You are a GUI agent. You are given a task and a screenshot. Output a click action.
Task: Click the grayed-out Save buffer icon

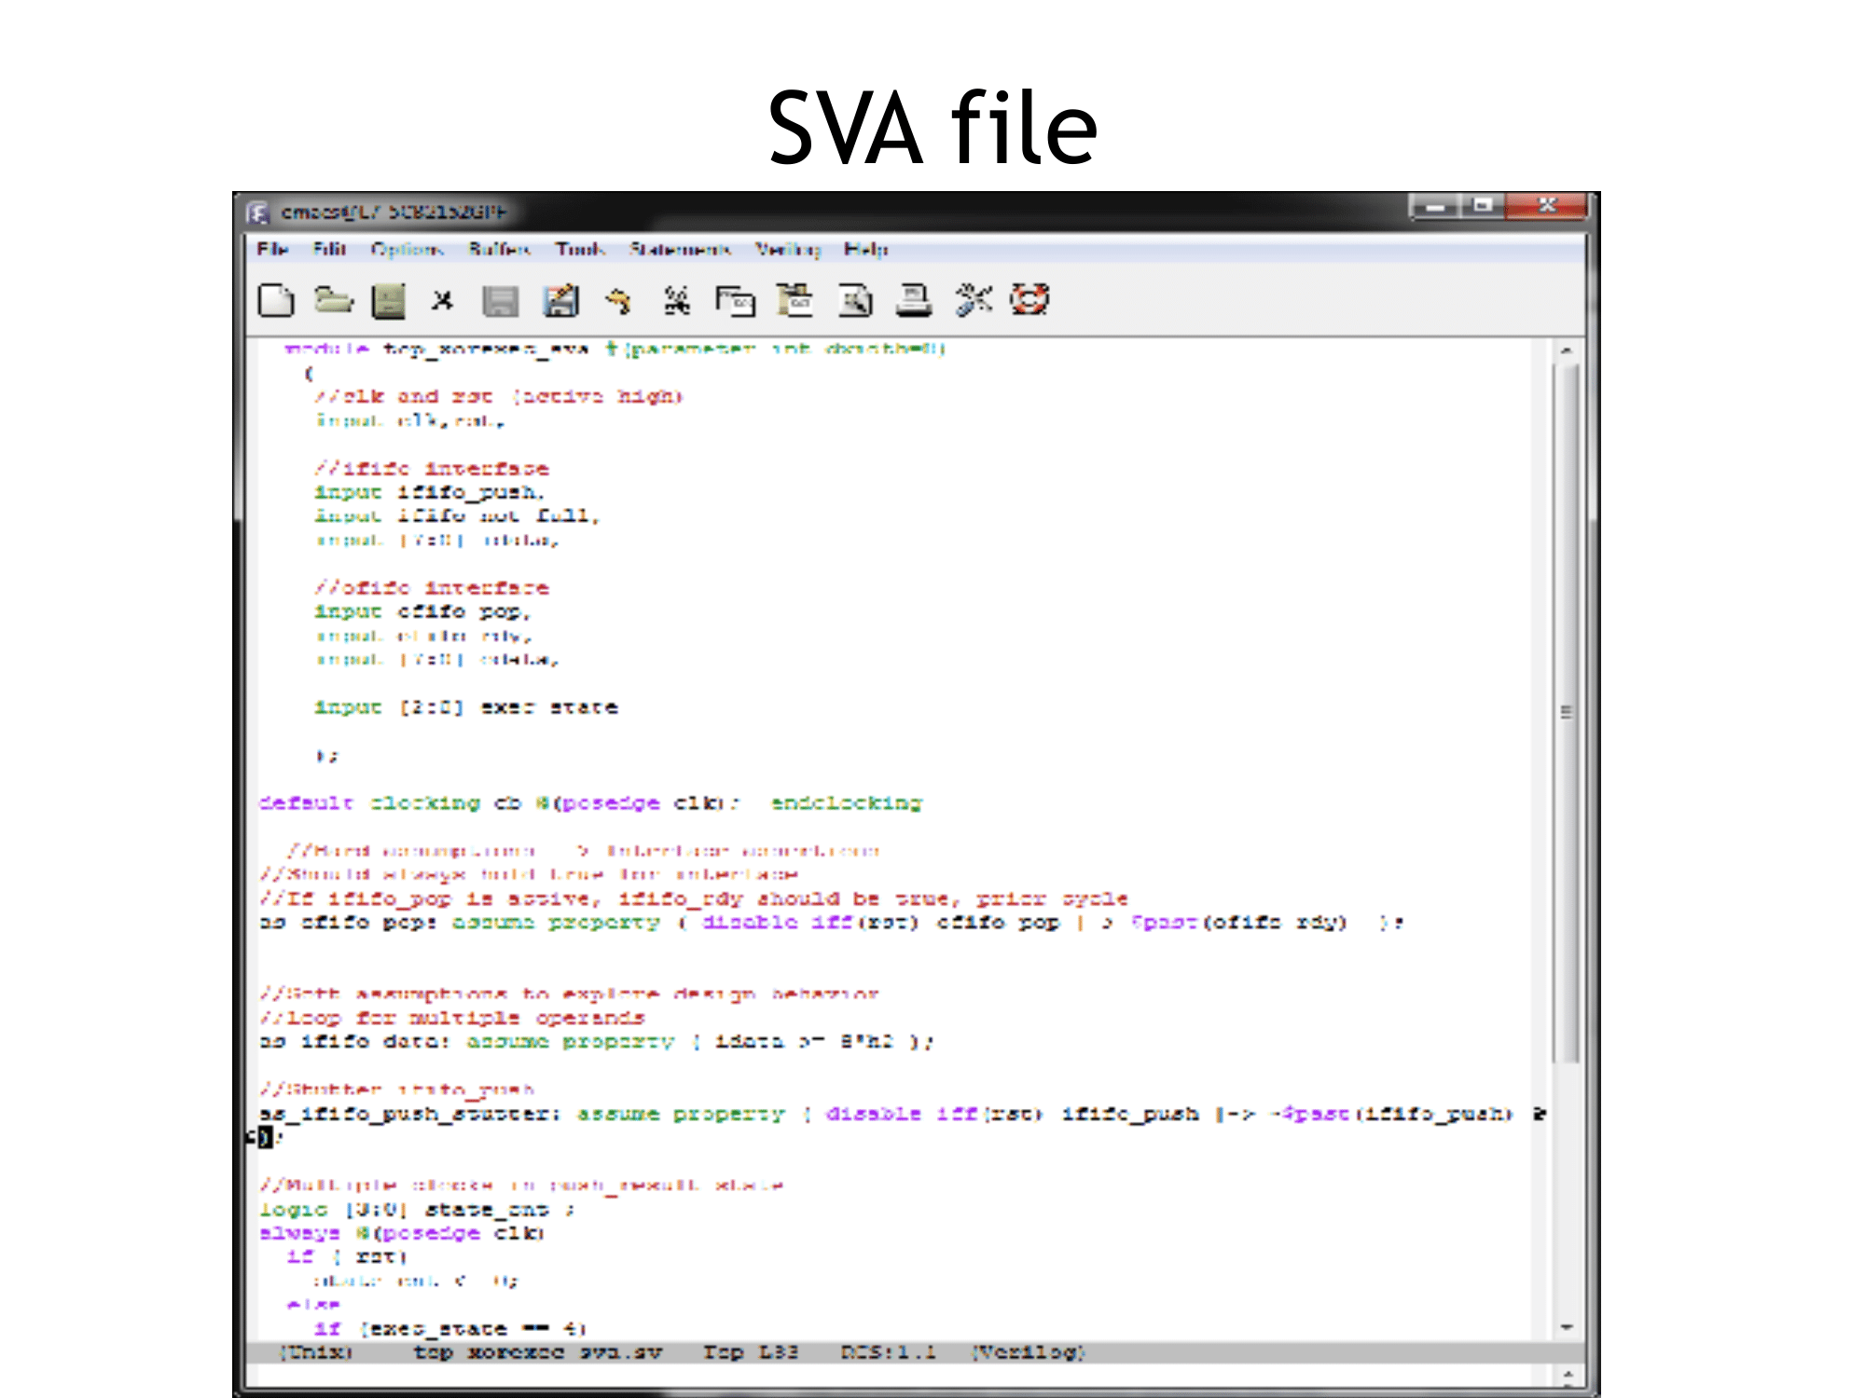point(500,301)
